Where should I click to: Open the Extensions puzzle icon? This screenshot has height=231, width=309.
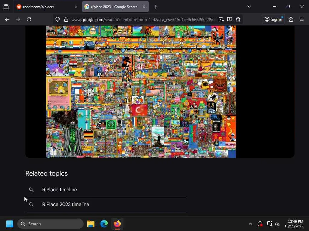[x=291, y=19]
